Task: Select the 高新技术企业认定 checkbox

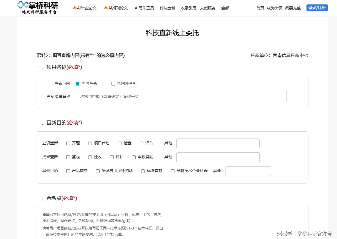Action: 173,171
